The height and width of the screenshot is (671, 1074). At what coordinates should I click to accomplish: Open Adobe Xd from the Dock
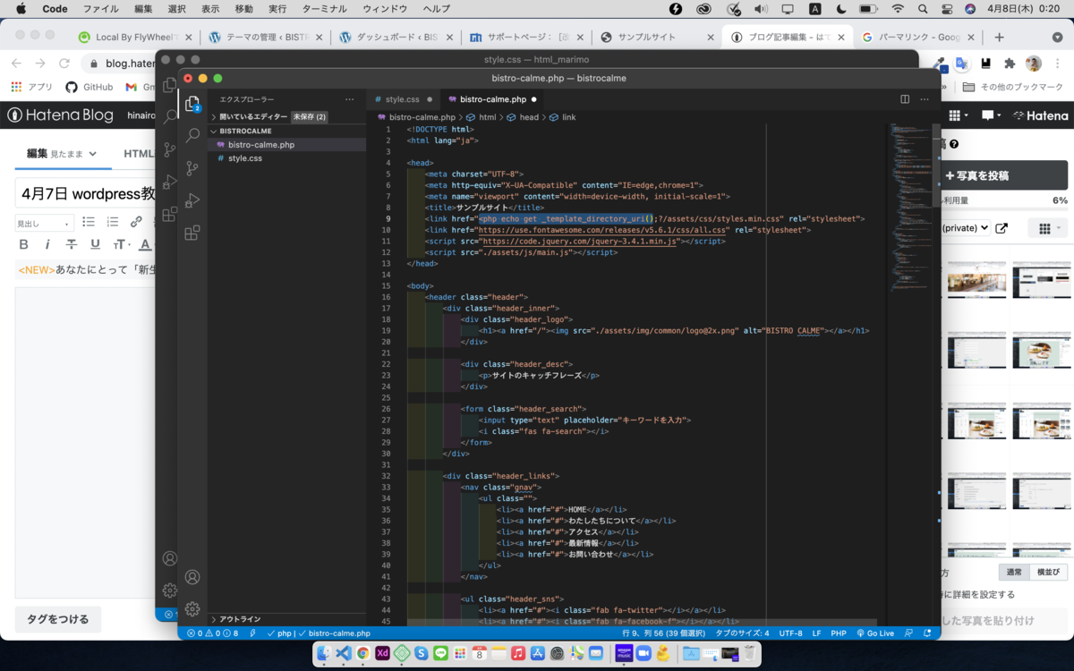382,654
